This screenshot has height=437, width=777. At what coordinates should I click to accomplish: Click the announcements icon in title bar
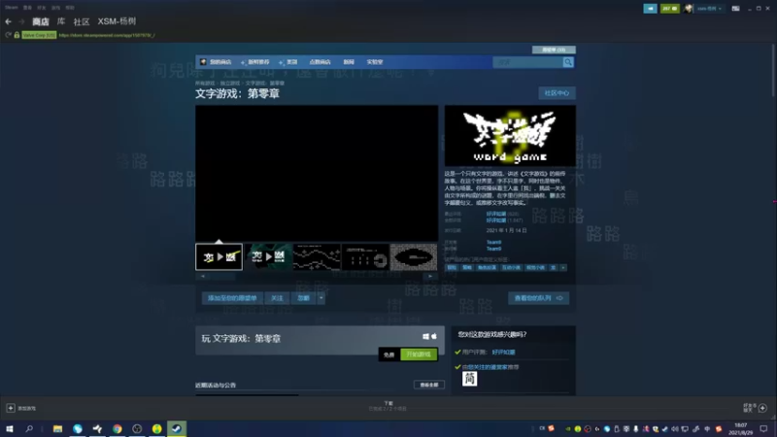650,9
